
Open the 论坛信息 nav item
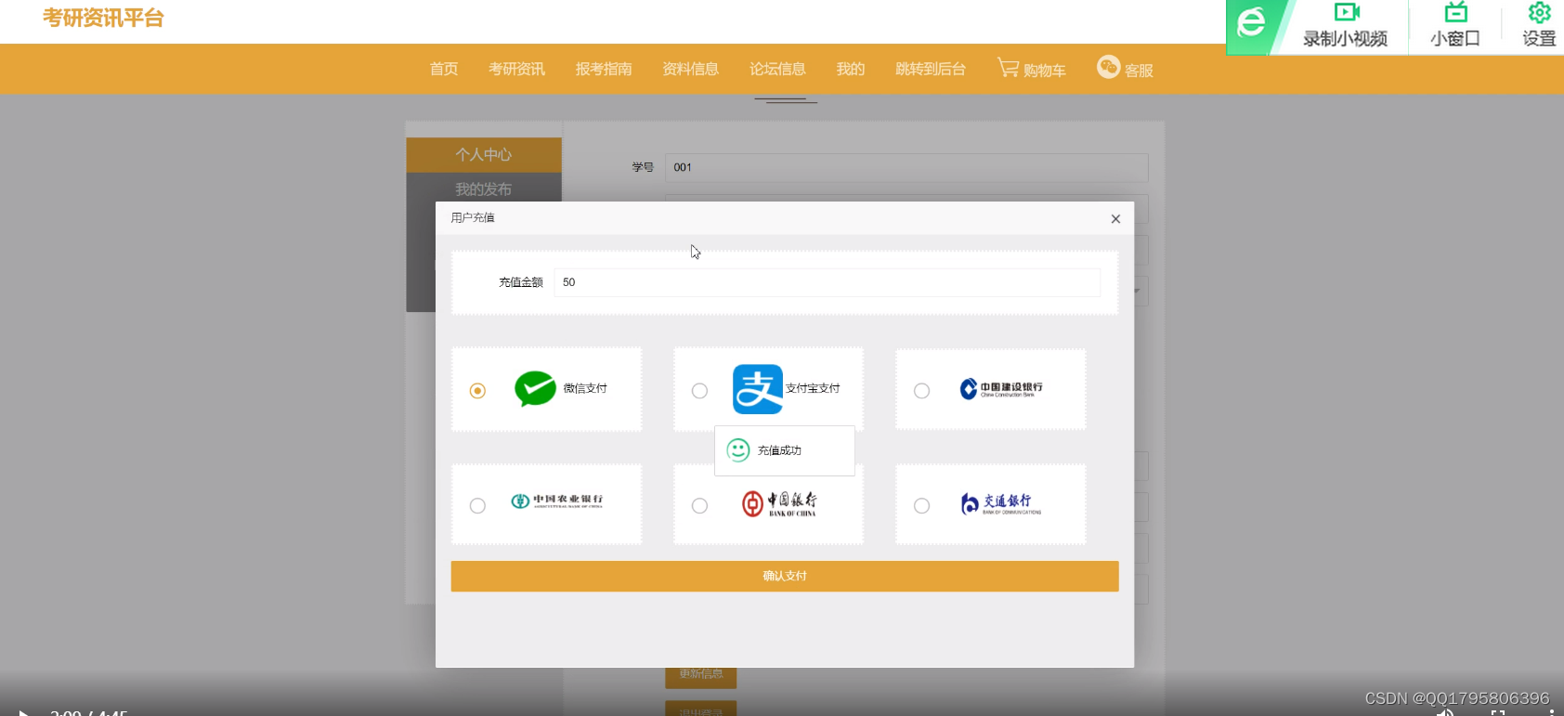tap(777, 69)
